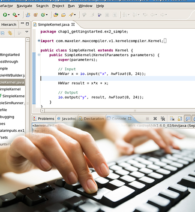
Task: Open the Next Annotation dropdown arrow
Action: [129, 15]
